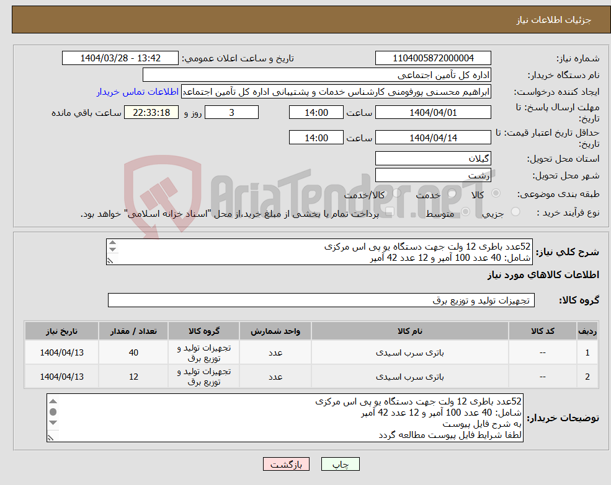
Task: Click the request creator name field
Action: 336,92
